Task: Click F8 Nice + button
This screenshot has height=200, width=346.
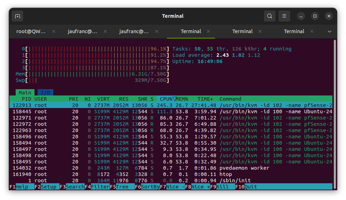Action: pyautogui.click(x=198, y=187)
